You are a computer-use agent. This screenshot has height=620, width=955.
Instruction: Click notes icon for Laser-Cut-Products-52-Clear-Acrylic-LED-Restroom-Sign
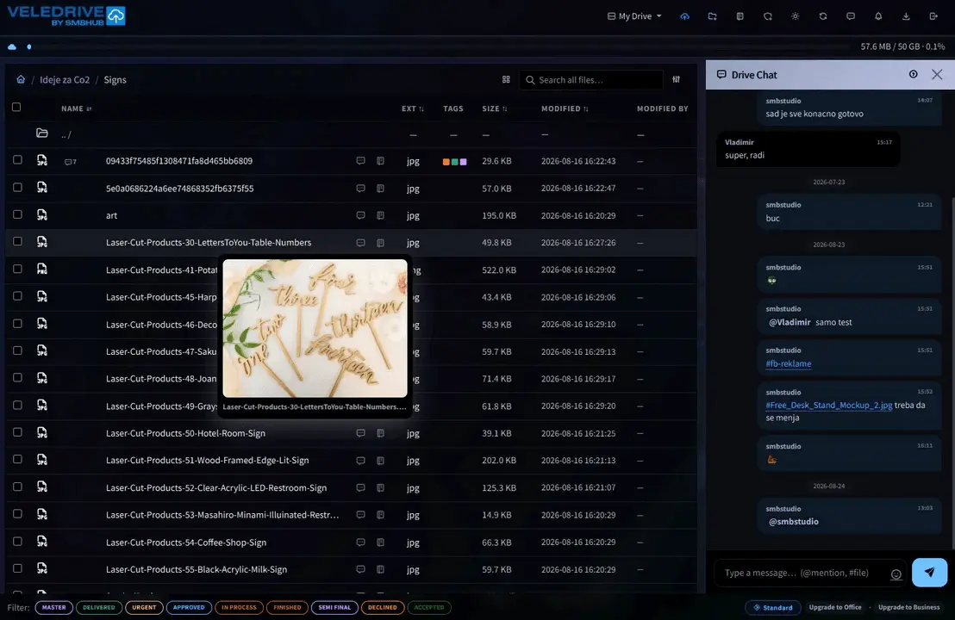click(381, 487)
